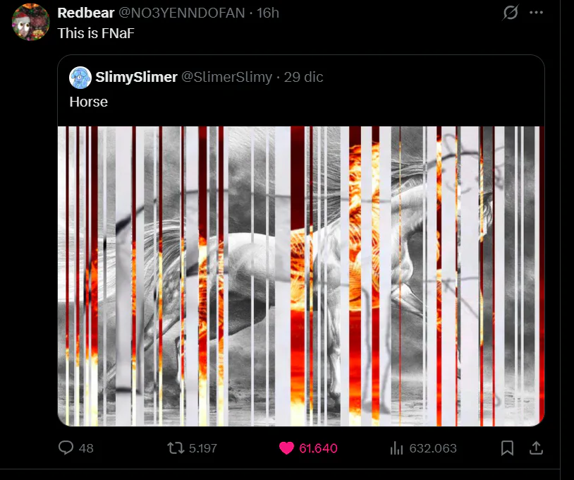Click the share upload icon
The height and width of the screenshot is (480, 574).
pyautogui.click(x=536, y=448)
